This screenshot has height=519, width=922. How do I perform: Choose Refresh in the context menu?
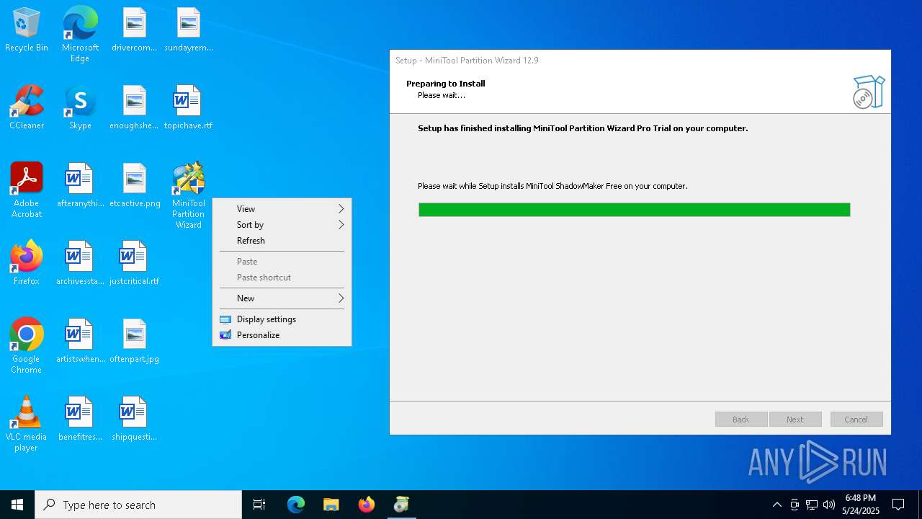pyautogui.click(x=282, y=241)
